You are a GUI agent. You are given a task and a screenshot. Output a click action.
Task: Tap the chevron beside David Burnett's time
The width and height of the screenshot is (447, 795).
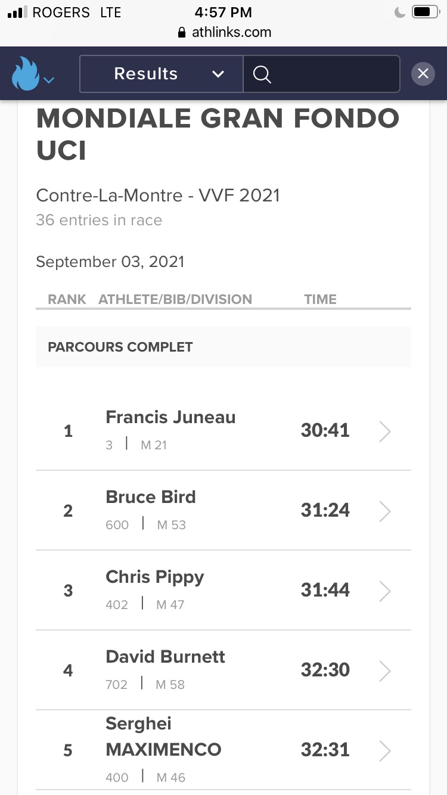tap(385, 671)
